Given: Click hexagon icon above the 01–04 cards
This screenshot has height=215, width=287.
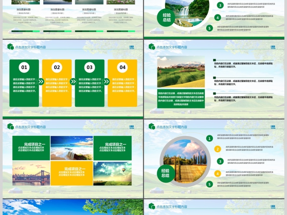Looking at the screenshot, I should [10, 47].
